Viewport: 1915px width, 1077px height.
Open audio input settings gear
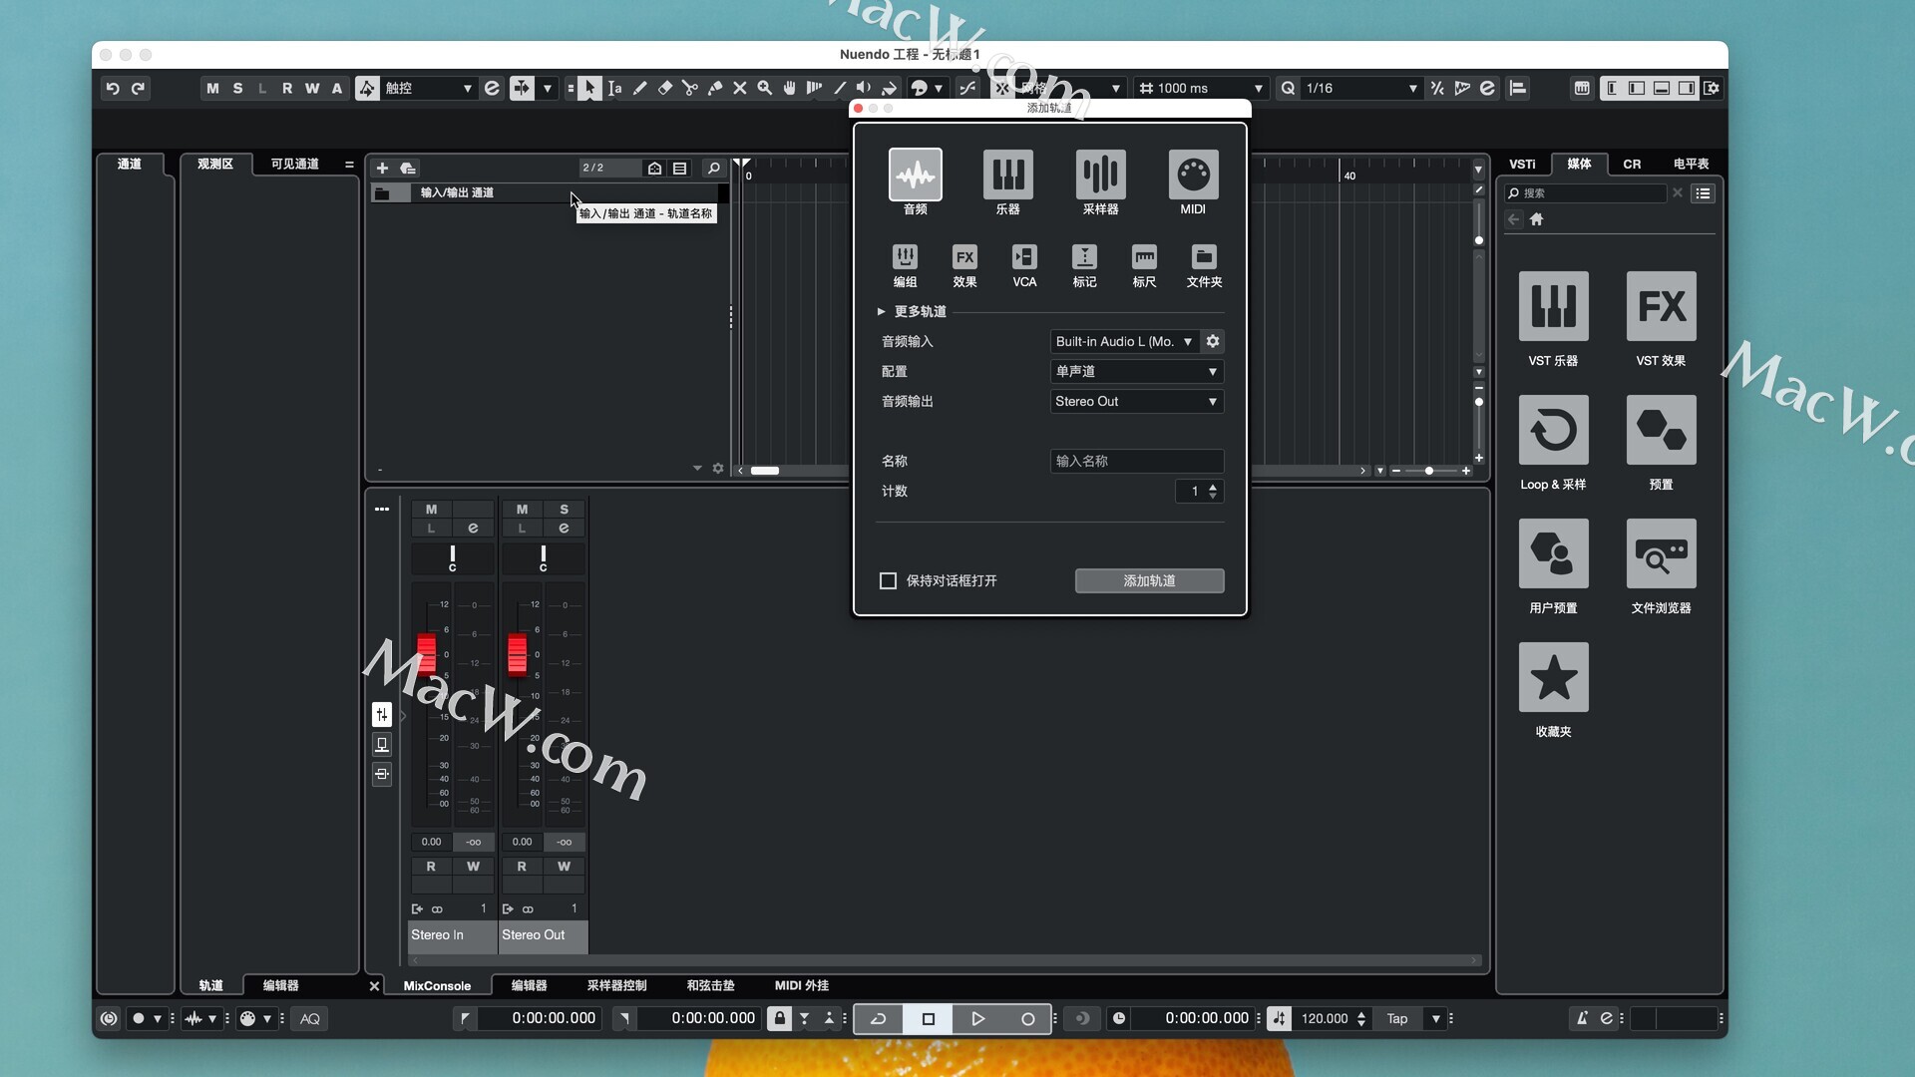[1213, 341]
